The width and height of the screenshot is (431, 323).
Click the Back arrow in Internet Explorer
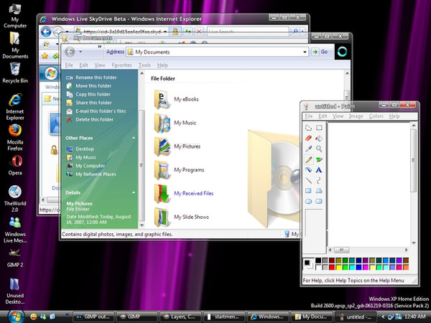(46, 32)
